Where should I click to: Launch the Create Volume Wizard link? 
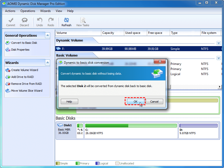coord(25,70)
